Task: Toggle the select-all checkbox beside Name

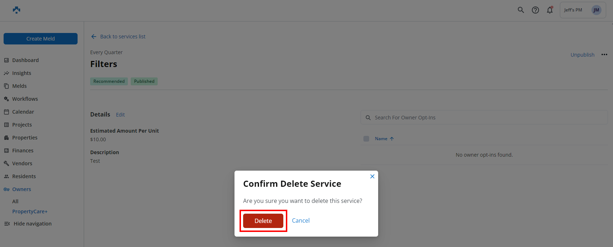Action: click(366, 139)
